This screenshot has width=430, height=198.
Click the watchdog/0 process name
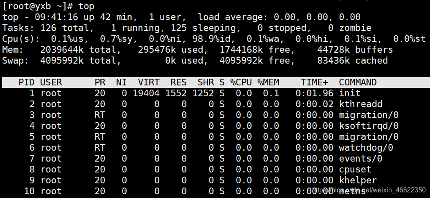[x=366, y=147]
